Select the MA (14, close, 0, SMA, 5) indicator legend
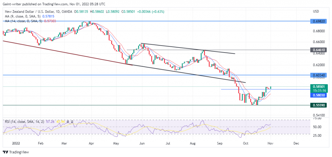 (23, 21)
